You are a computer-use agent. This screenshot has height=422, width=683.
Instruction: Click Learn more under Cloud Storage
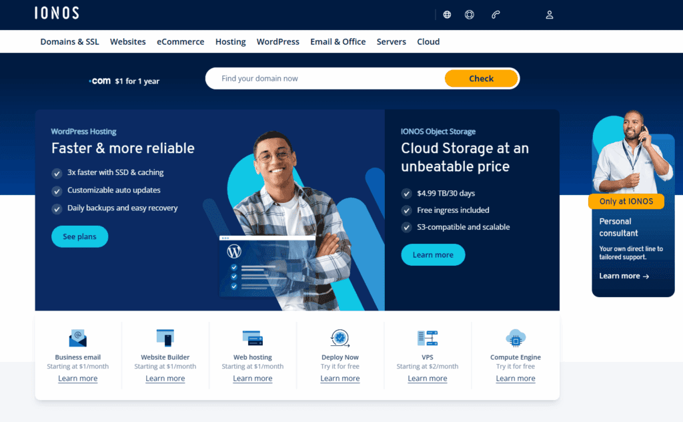click(x=433, y=255)
